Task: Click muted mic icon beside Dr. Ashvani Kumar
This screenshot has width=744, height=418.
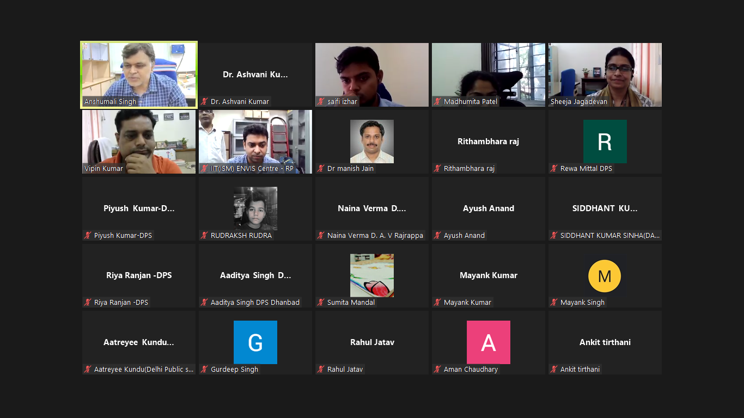Action: 204,102
